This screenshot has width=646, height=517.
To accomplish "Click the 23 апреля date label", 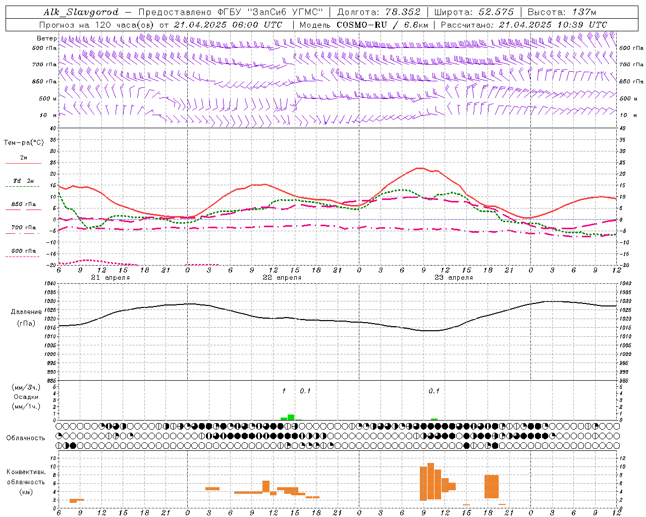I will (x=454, y=278).
